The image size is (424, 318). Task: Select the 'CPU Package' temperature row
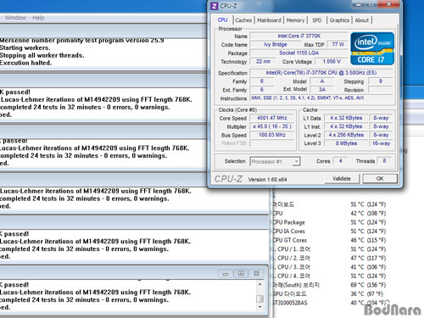329,222
